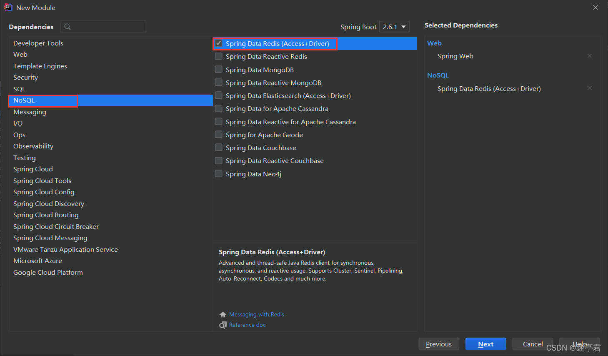Select the Microsoft Azure category

[111, 261]
